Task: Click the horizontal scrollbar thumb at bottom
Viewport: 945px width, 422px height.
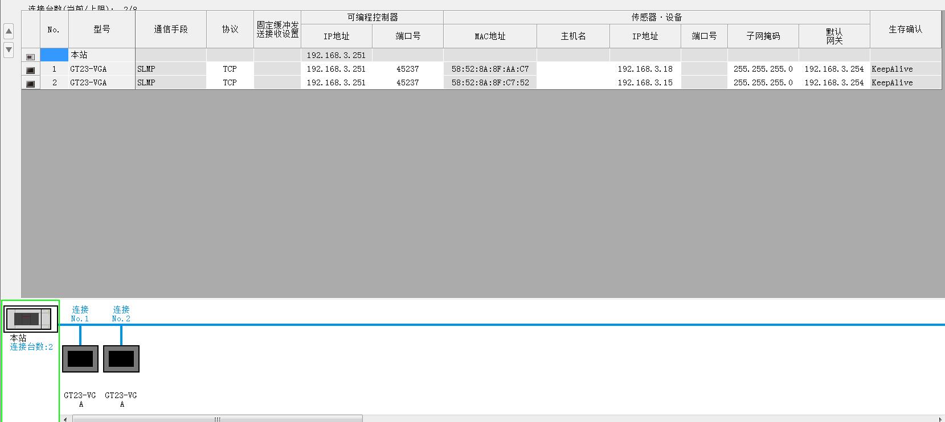Action: point(217,419)
